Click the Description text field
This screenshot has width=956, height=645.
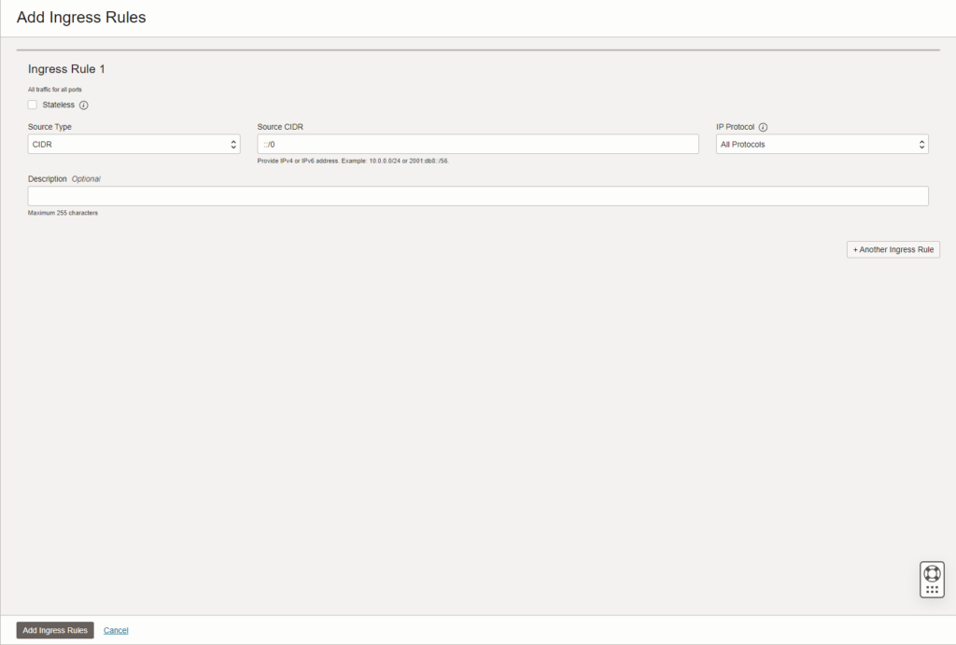coord(478,196)
